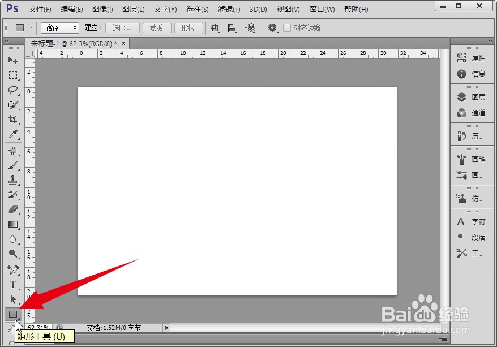Expand the right panel dock
This screenshot has width=497, height=347.
click(490, 41)
